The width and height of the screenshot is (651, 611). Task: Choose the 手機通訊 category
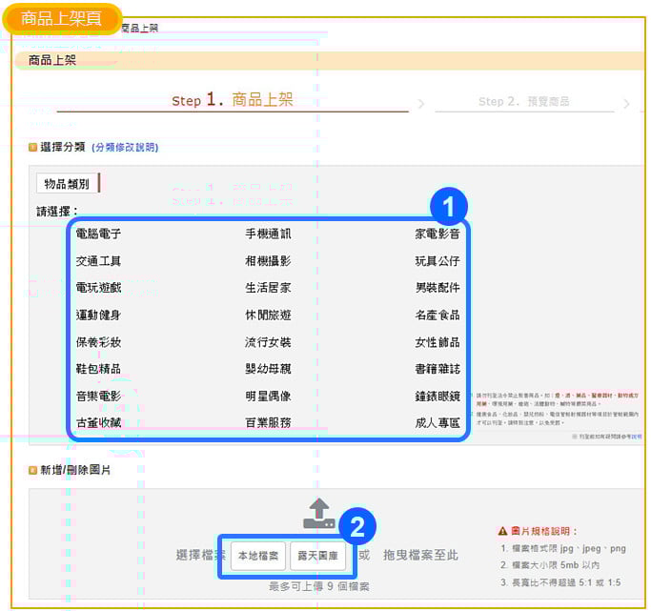point(268,234)
